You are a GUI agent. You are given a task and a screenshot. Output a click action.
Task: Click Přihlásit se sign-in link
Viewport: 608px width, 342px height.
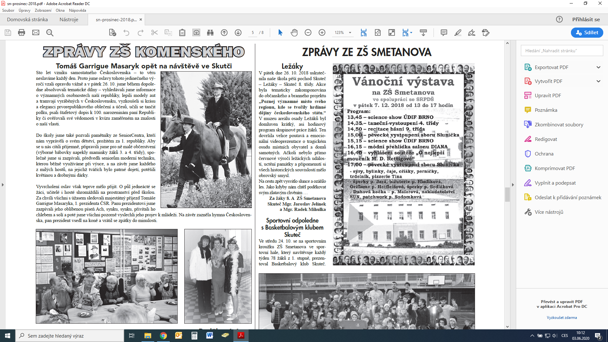tap(586, 19)
